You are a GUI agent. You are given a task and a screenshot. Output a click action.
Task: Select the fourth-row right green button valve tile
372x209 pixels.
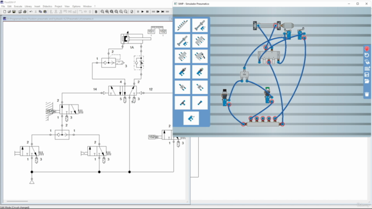point(200,72)
